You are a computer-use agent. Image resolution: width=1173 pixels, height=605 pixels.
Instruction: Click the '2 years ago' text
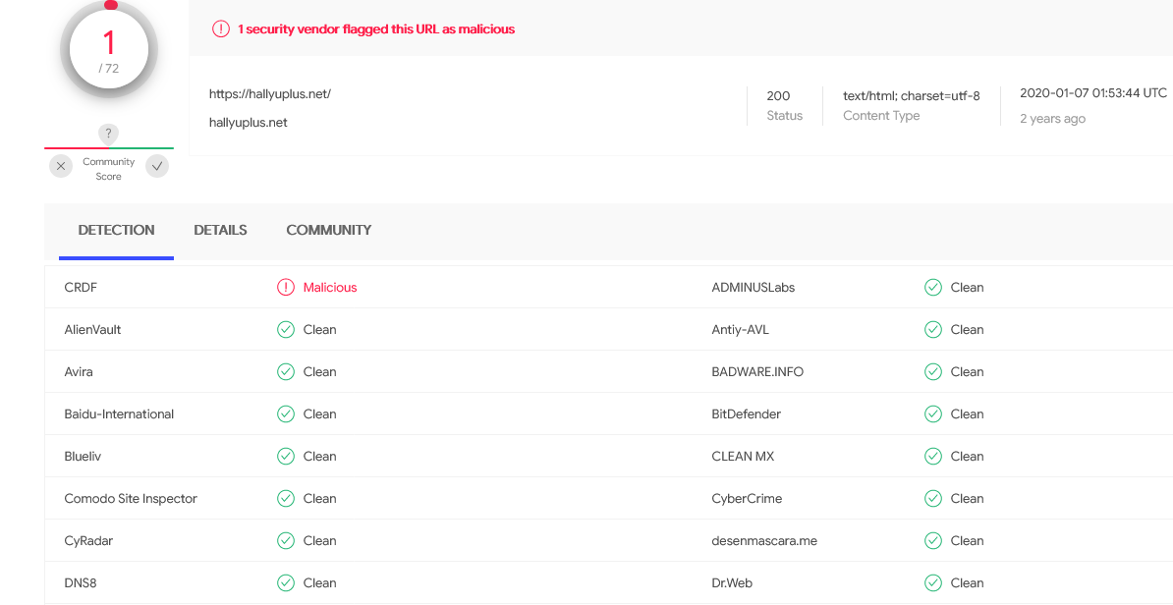point(1052,119)
